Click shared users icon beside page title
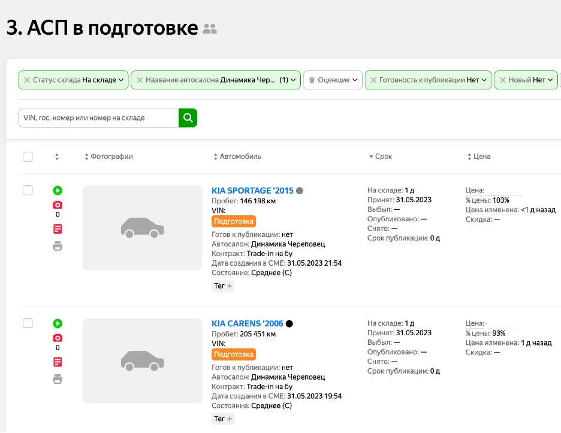Screen dimensions: 561x433 [x=210, y=29]
